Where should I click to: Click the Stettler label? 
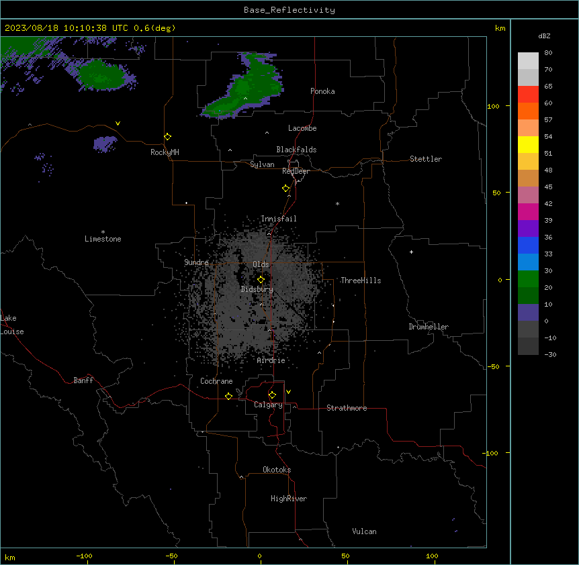click(426, 159)
